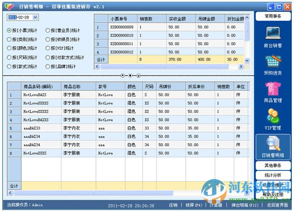Click the HotLoveBAIS barcode cell
The image size is (294, 211).
41,95
